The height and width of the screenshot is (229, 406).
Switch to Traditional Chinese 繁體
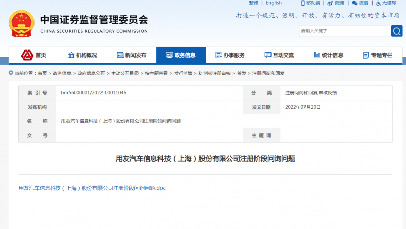[x=253, y=3]
